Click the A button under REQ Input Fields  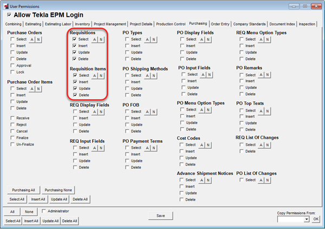pyautogui.click(x=94, y=148)
